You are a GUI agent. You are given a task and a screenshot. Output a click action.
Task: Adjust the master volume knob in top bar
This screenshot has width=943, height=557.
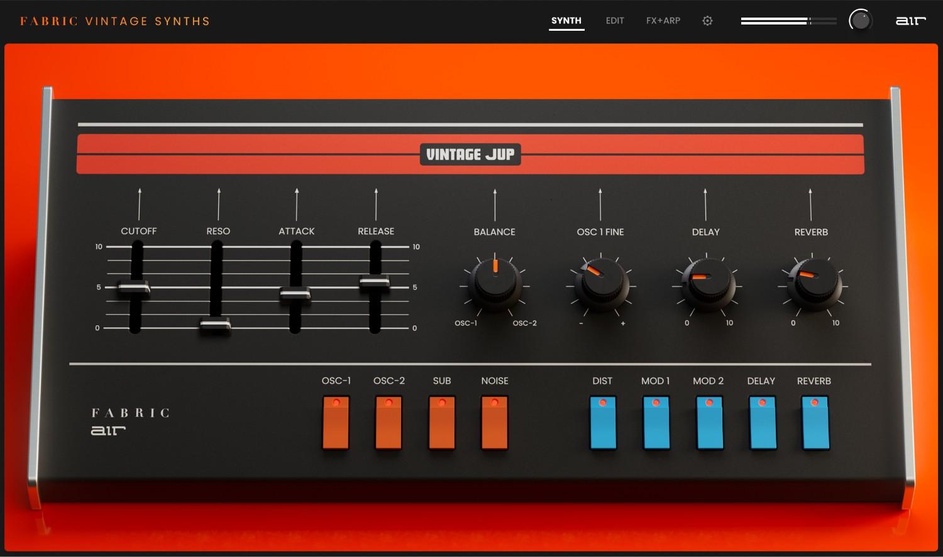(861, 21)
